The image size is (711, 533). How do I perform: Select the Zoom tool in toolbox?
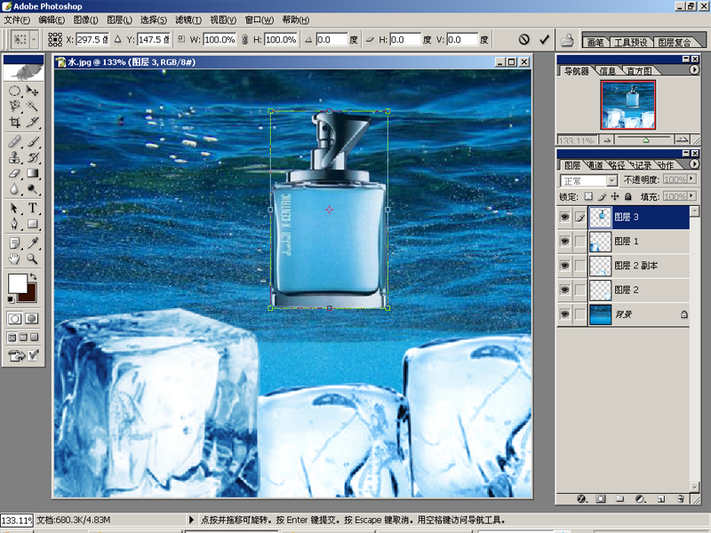33,259
